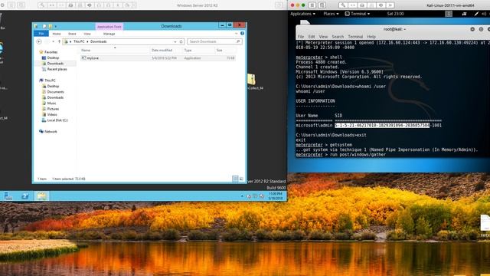Sort files by Type column

click(x=188, y=50)
